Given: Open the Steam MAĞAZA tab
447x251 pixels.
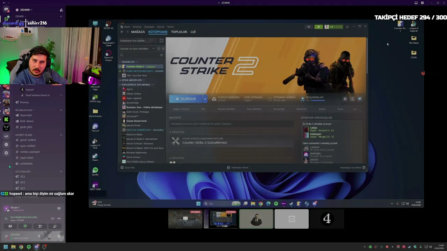Looking at the screenshot, I should (138, 32).
